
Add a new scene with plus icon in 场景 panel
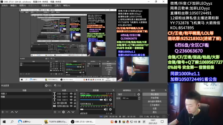3,112
